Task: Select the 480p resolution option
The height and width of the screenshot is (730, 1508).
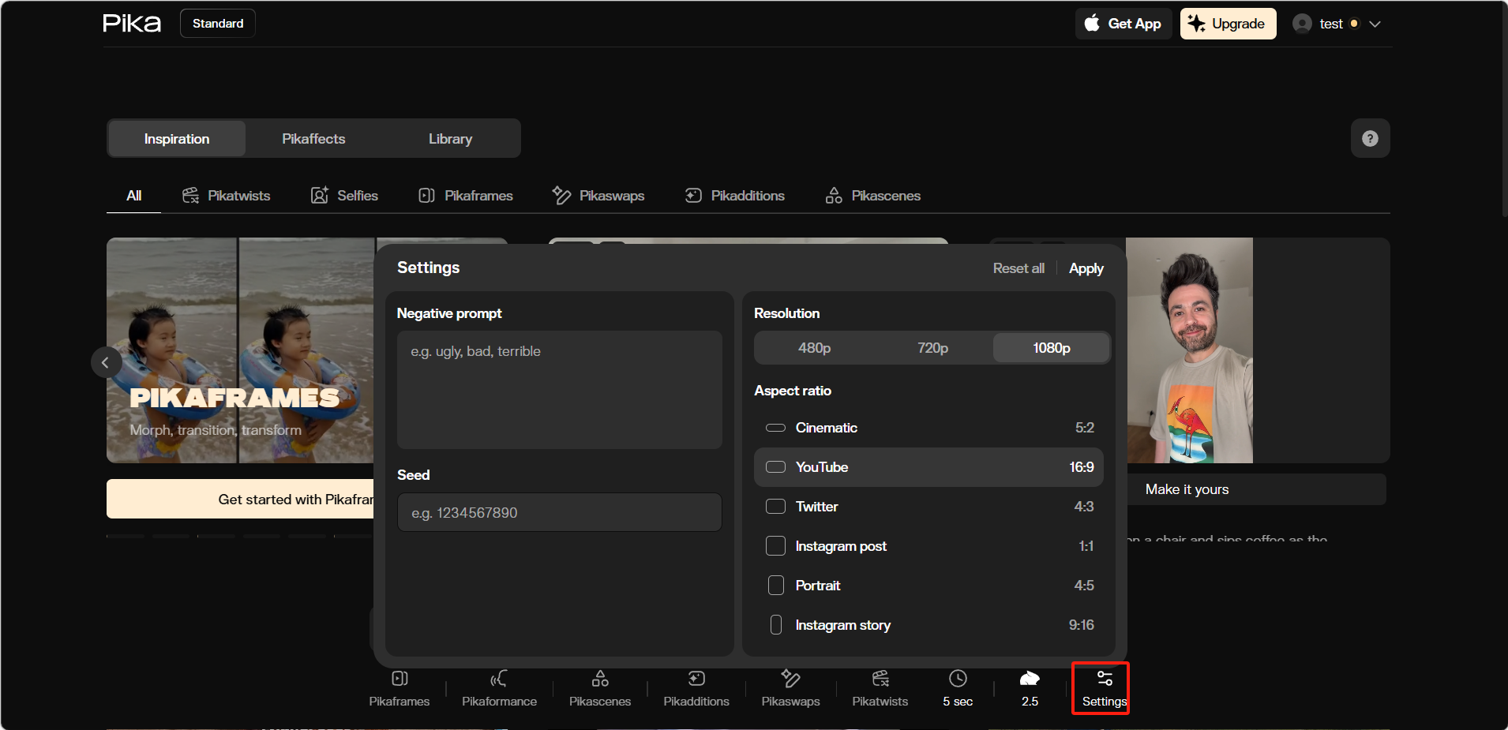Action: coord(814,348)
